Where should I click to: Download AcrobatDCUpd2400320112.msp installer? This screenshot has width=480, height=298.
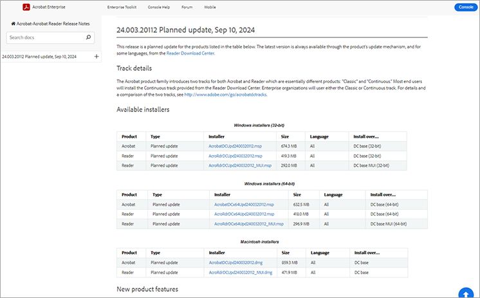231,146
